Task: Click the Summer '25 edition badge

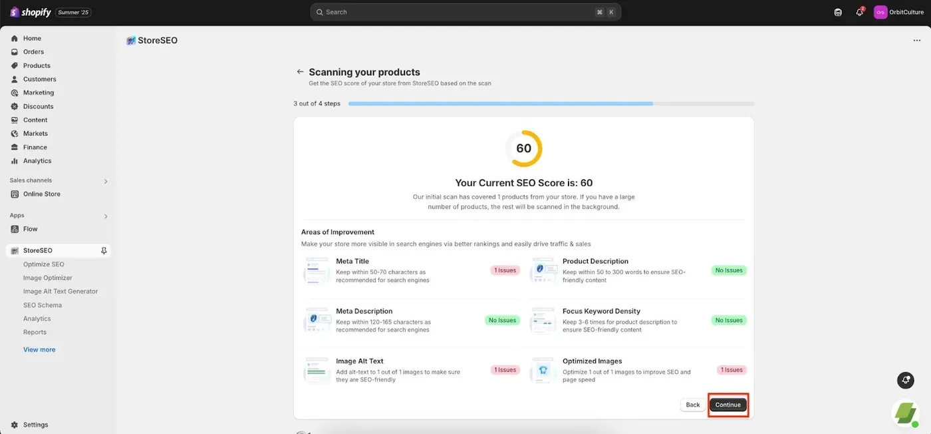Action: [73, 12]
